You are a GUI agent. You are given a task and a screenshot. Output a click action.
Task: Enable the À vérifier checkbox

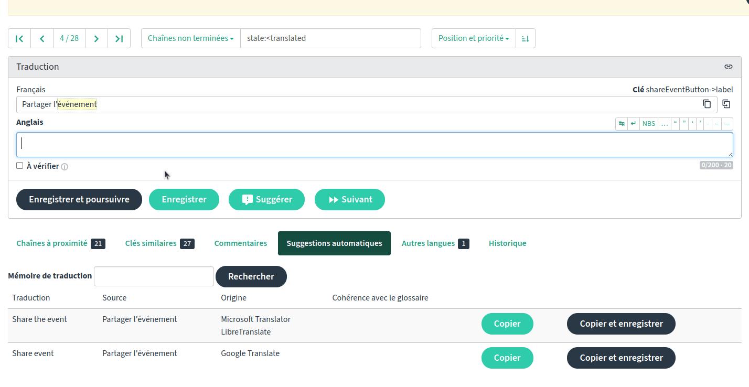(x=19, y=165)
